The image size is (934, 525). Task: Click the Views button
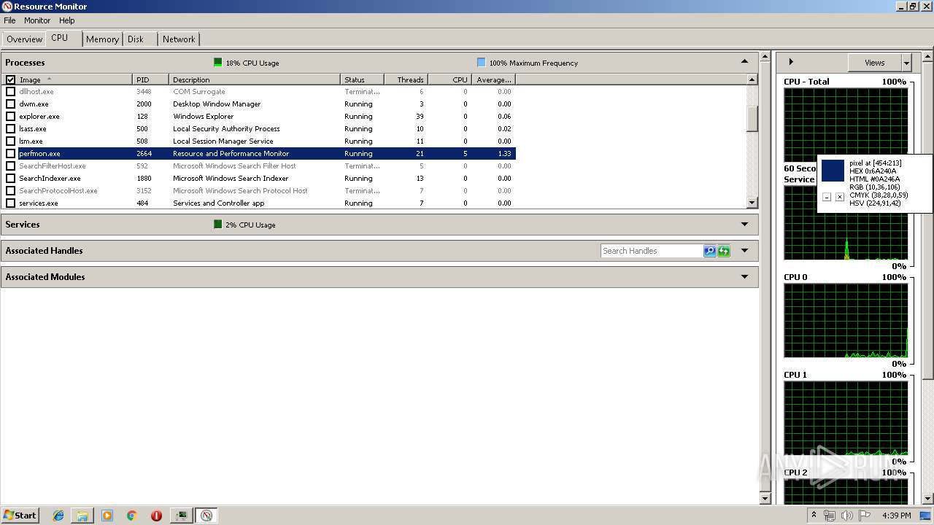click(x=875, y=63)
